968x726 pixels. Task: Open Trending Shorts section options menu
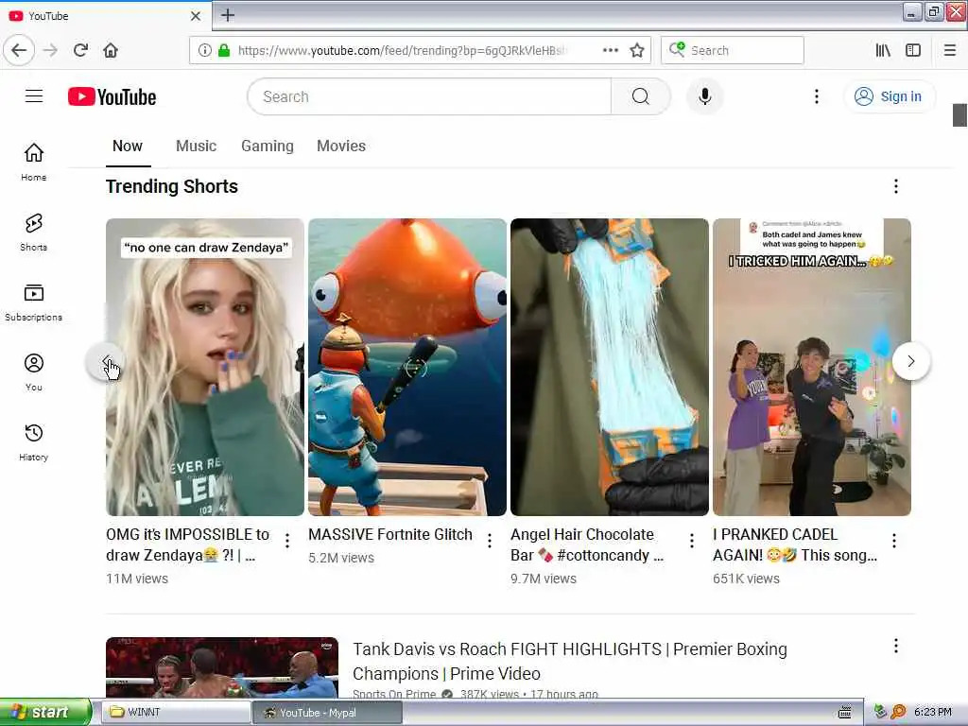896,186
